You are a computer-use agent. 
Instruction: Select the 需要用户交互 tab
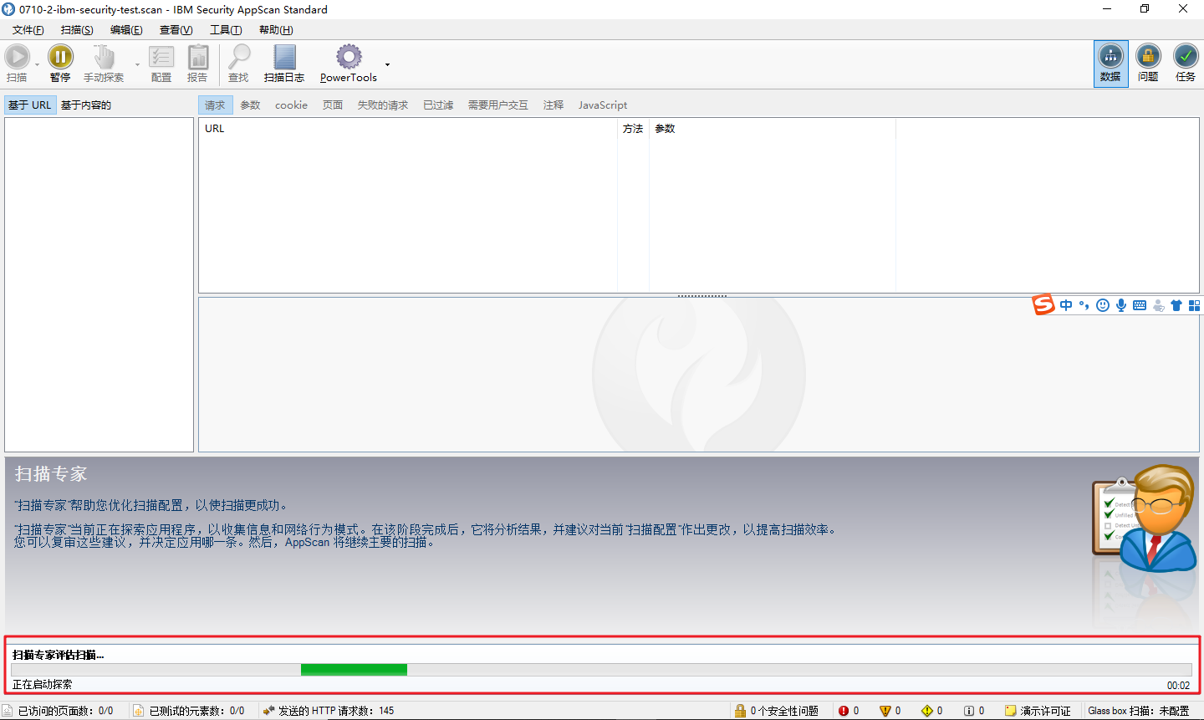tap(498, 105)
